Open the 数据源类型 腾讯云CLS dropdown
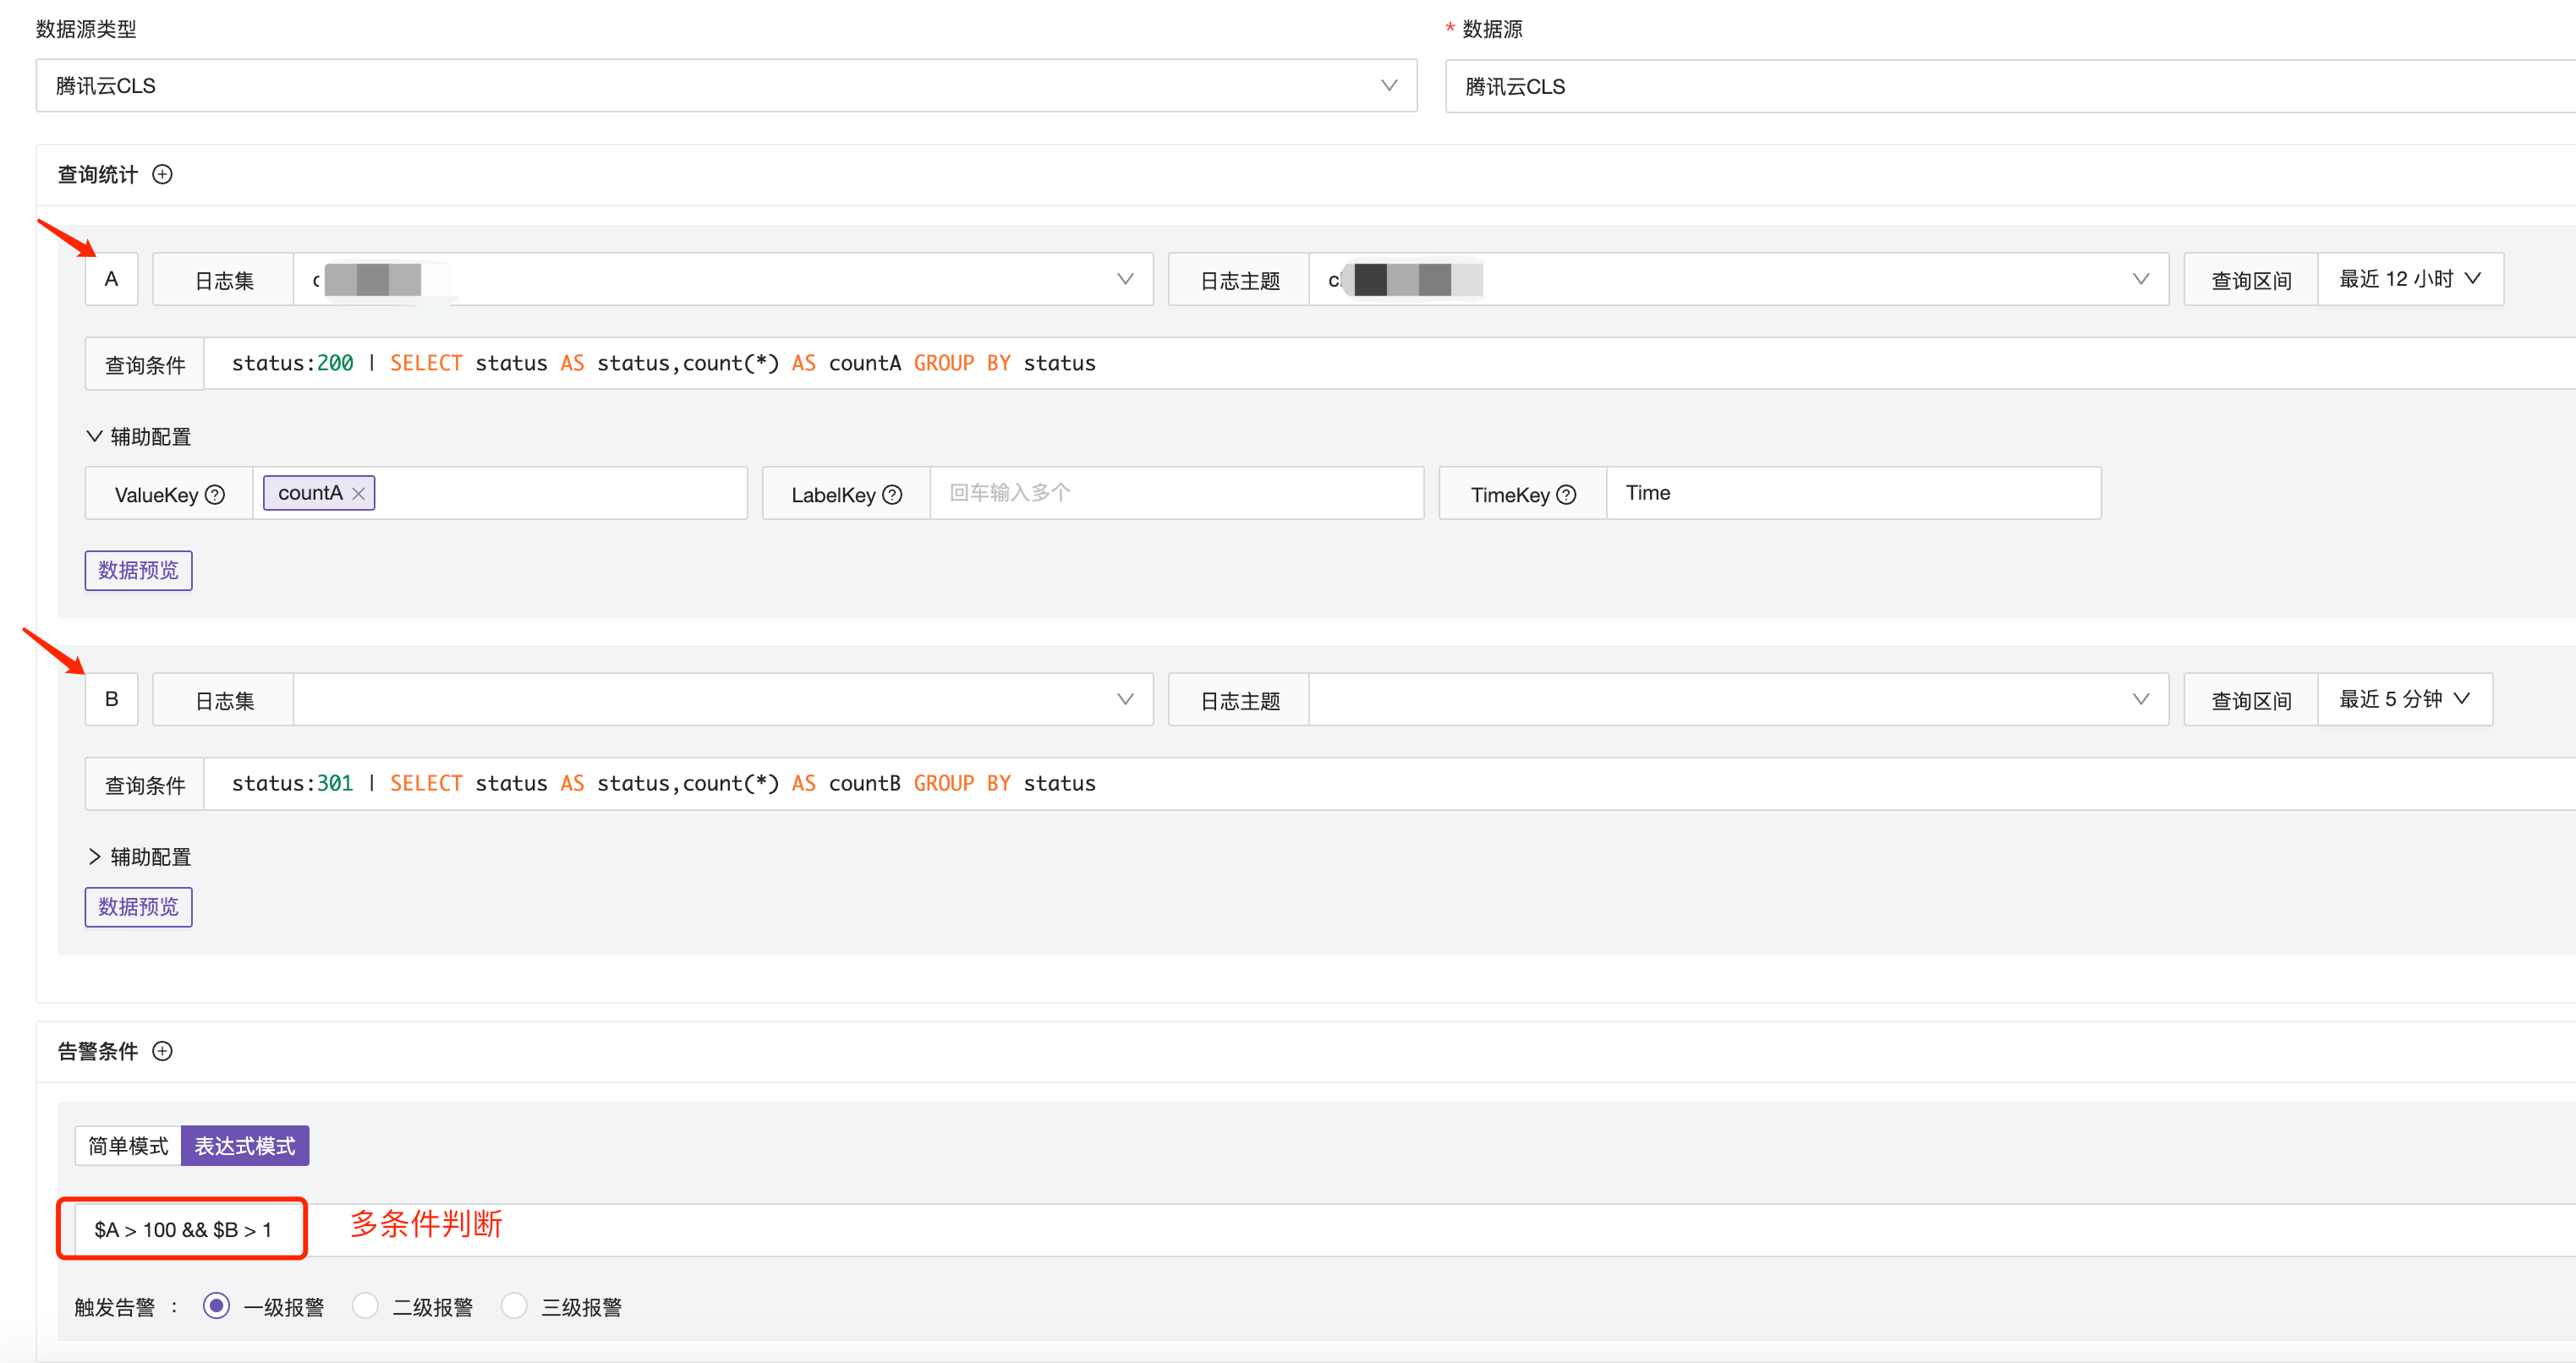Viewport: 2576px width, 1363px height. 726,86
